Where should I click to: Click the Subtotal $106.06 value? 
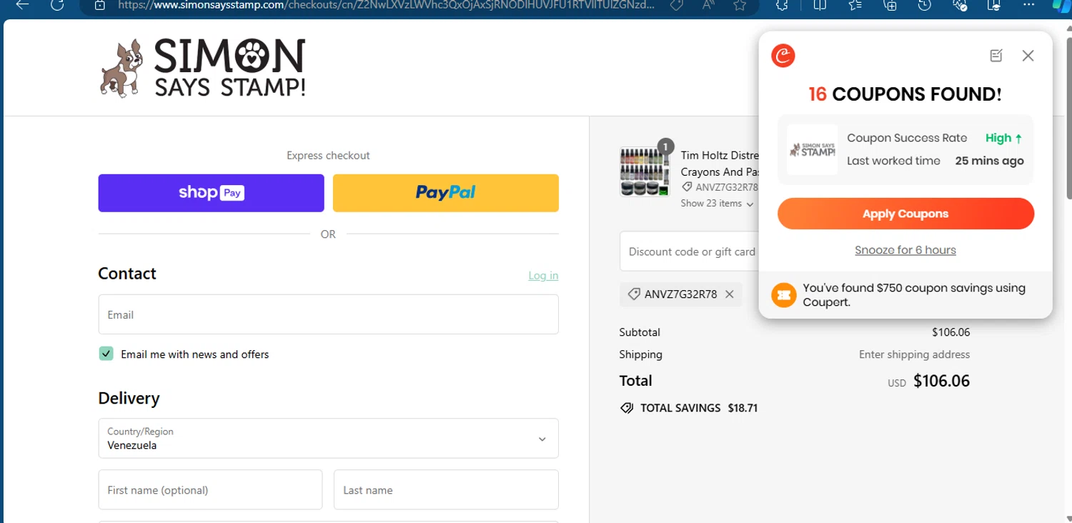pos(951,332)
